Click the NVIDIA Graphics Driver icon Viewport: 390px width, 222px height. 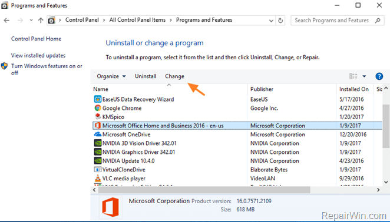[x=98, y=152]
